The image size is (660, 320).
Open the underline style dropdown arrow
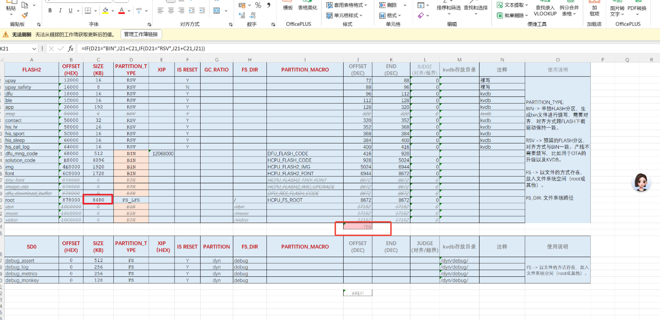pos(79,11)
